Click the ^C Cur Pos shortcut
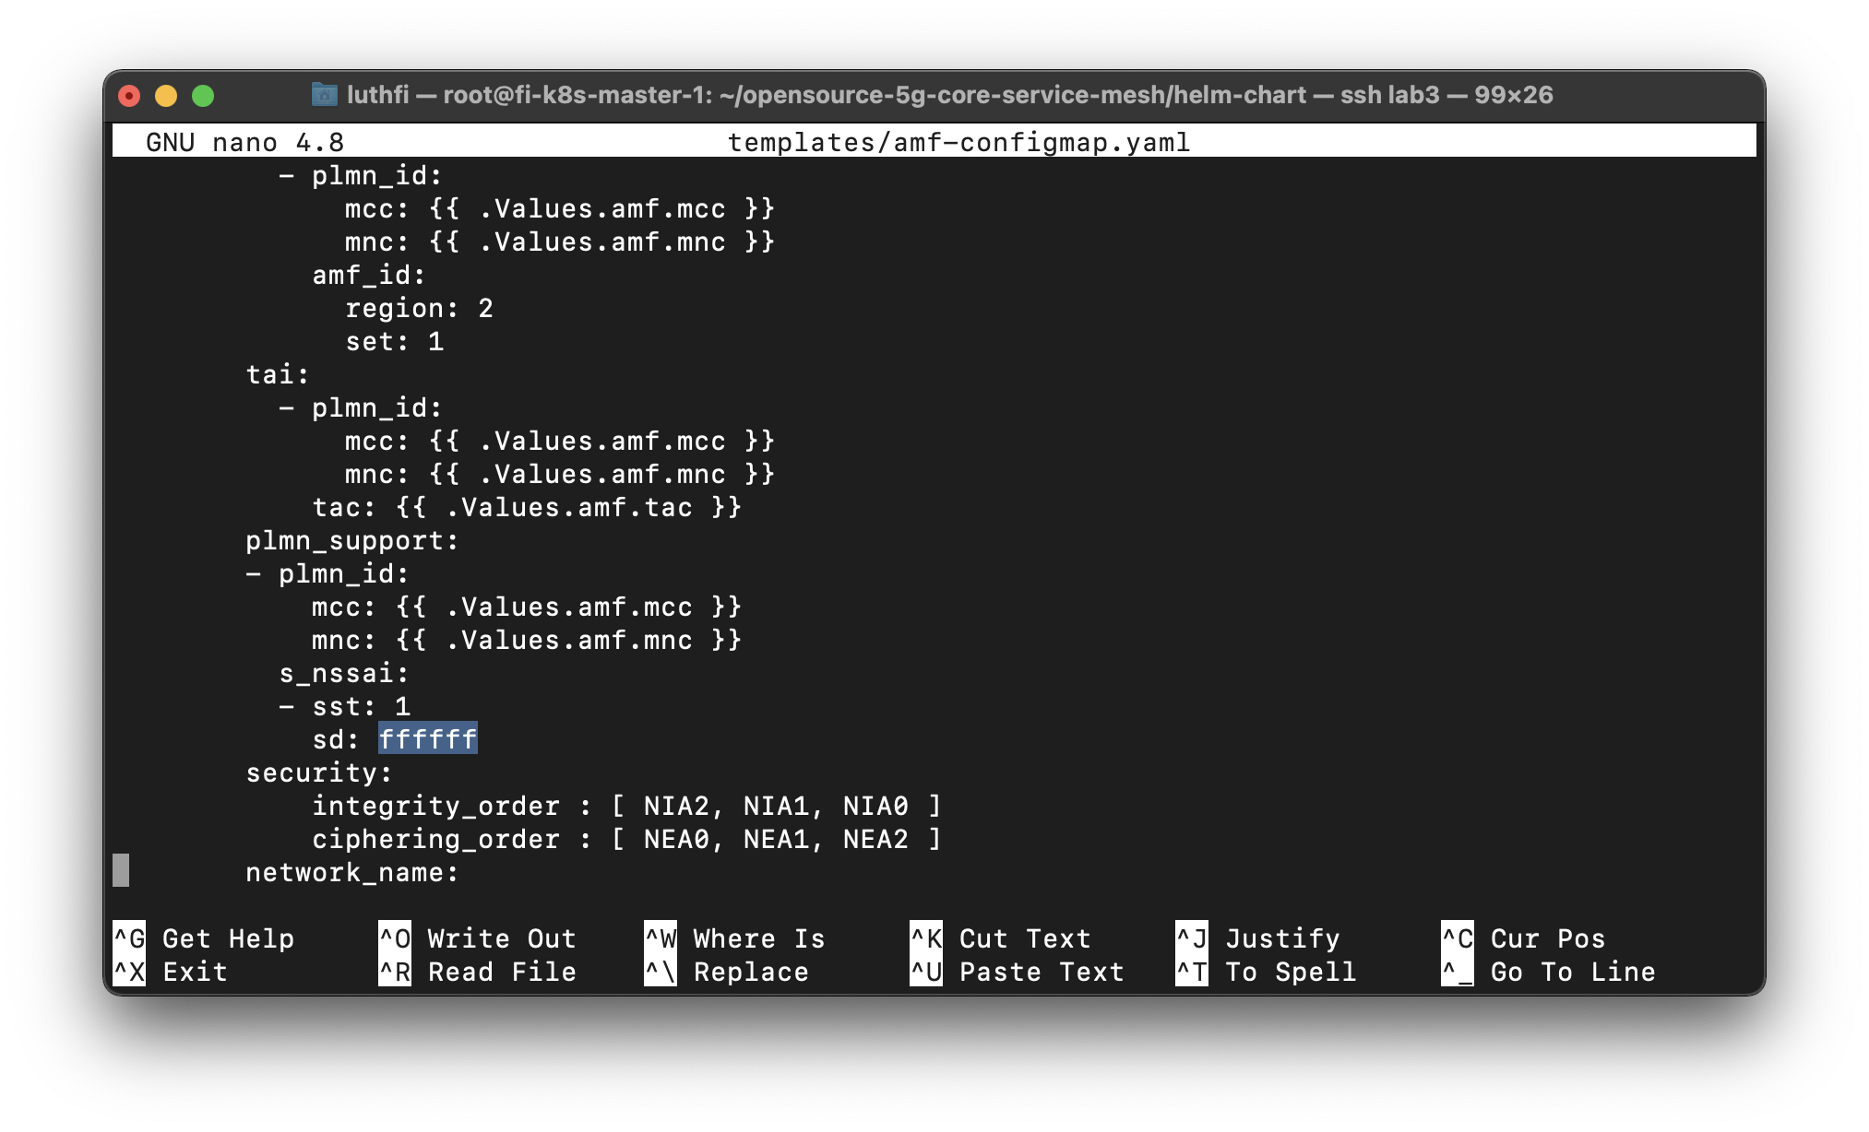 coord(1524,938)
